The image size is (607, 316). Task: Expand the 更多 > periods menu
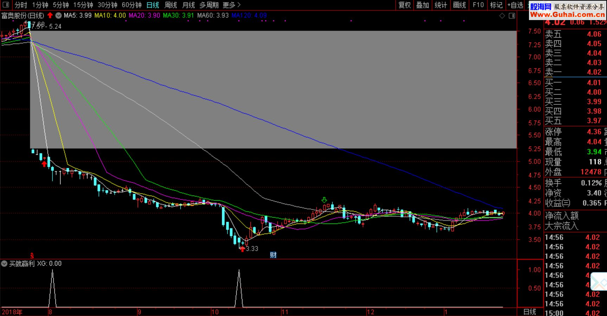pyautogui.click(x=232, y=5)
